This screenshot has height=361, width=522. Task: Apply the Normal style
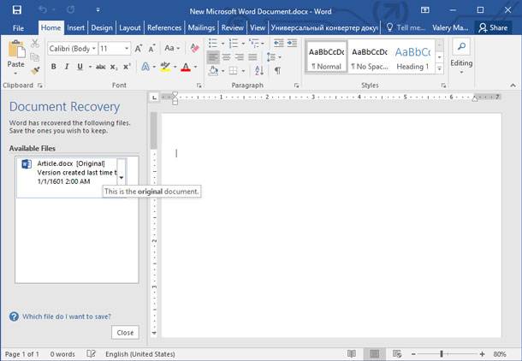coord(326,56)
